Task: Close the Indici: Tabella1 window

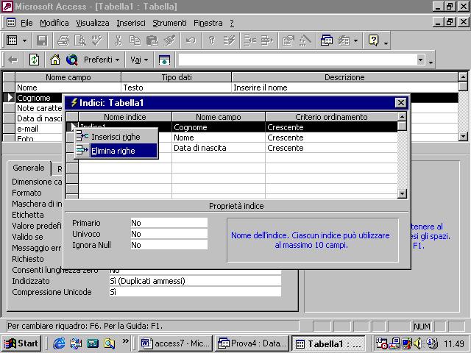Action: tap(400, 103)
